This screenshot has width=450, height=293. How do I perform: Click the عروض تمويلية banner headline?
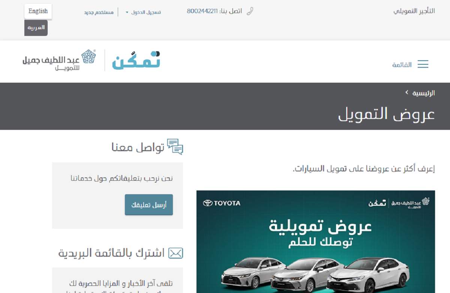click(x=321, y=227)
